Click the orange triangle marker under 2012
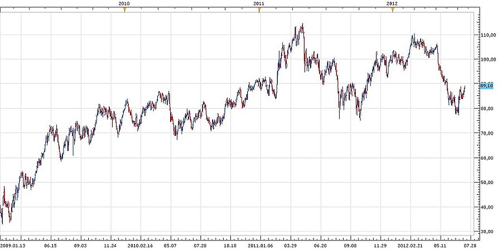Screen dimensions: 502x250 392,9
